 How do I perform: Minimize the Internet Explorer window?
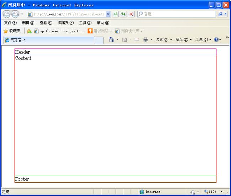coord(212,5)
